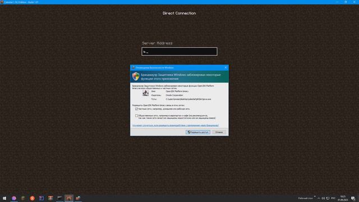The height and width of the screenshot is (202, 359).
Task: Open network settings from tray
Action: [328, 198]
